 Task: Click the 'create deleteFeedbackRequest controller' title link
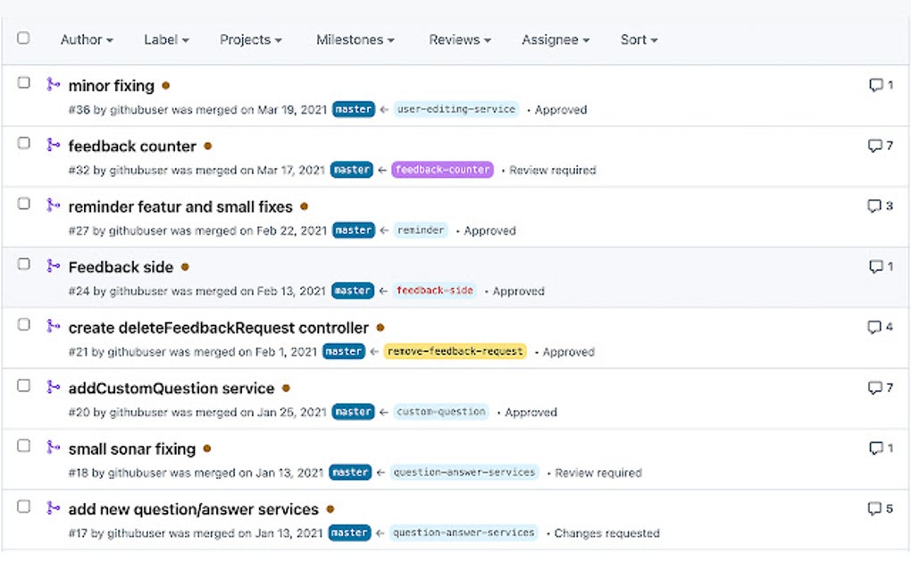[x=217, y=327]
